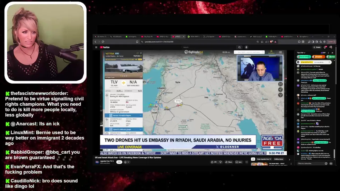Viewport: 340px width, 191px height.
Task: Switch to the PoliticallyPro browser tab
Action: 272,37
